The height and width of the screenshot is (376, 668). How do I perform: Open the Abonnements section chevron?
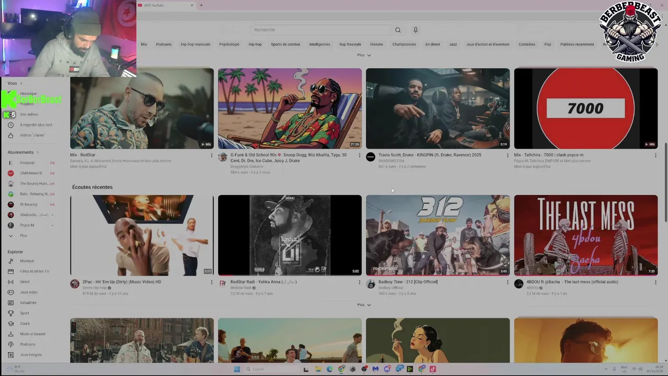[x=38, y=152]
